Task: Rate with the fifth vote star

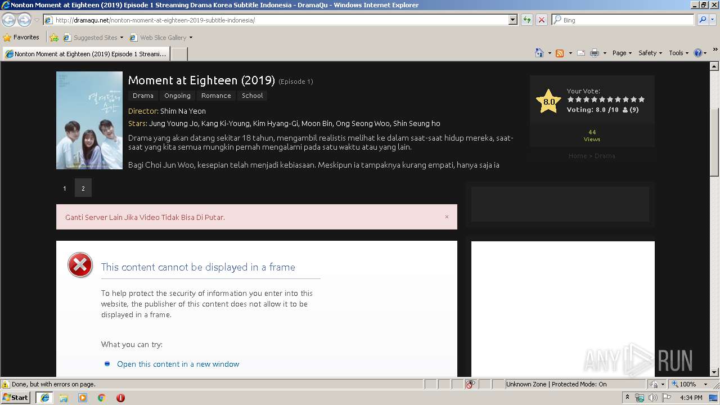Action: click(x=602, y=100)
